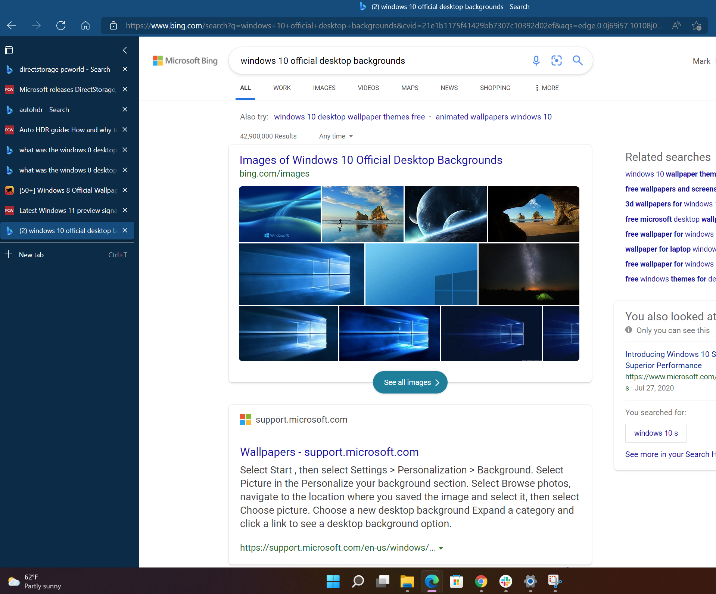This screenshot has width=716, height=594.
Task: Open the Any time filter dropdown
Action: coord(335,136)
